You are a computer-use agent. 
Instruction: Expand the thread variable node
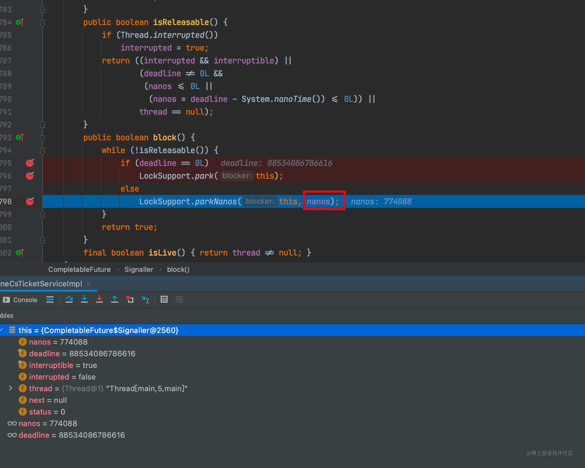pyautogui.click(x=10, y=388)
